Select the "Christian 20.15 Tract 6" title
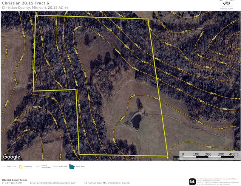 (26, 3)
